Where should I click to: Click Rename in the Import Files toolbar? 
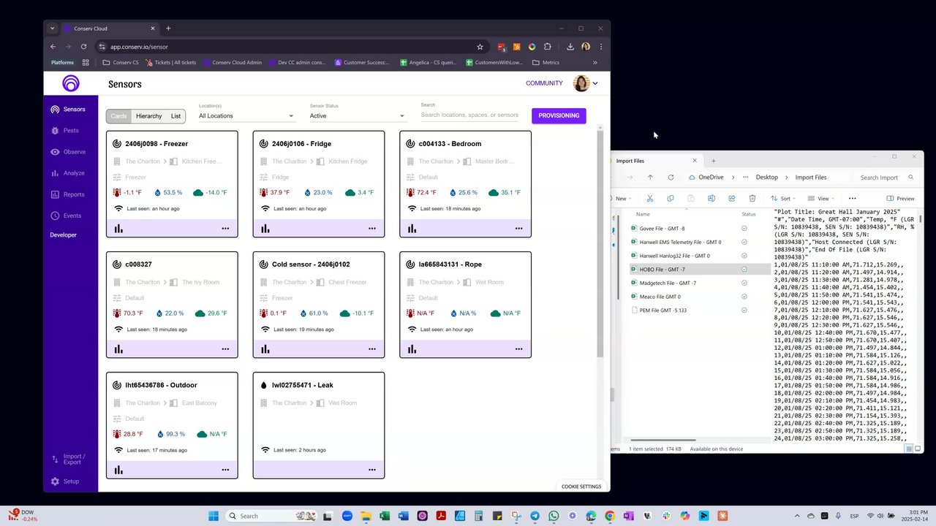tap(711, 198)
